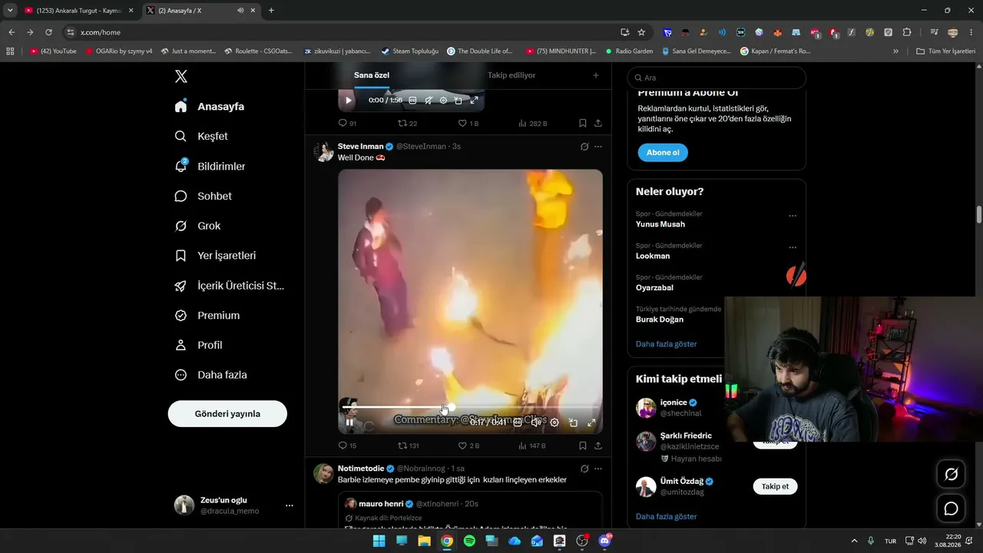Seek the Steve Inman video progress bar
The width and height of the screenshot is (983, 553).
[470, 407]
